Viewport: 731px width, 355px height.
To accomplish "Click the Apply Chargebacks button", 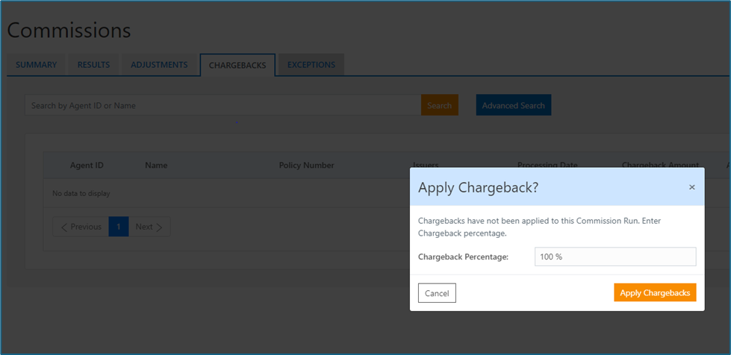I will coord(655,292).
